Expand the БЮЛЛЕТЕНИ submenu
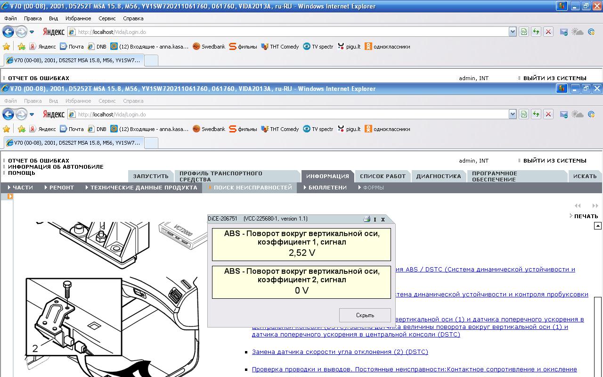 click(325, 188)
